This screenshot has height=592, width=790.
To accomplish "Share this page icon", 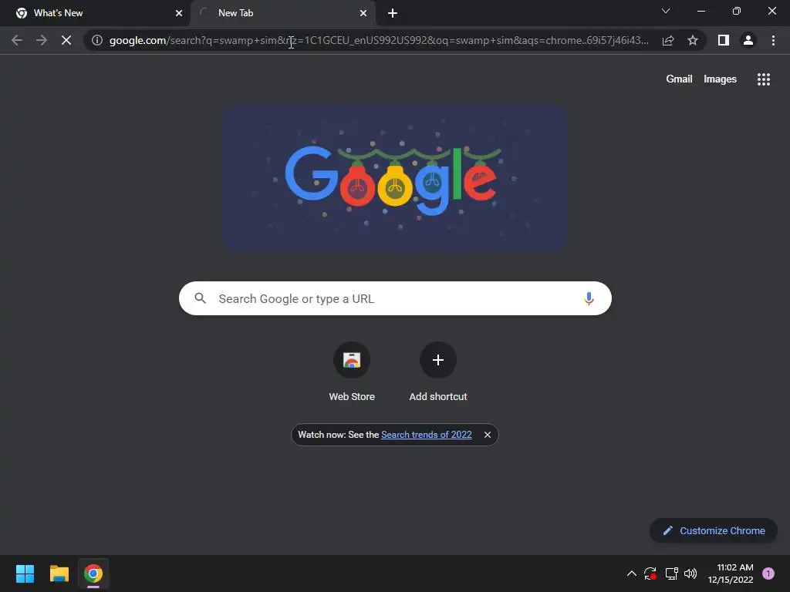I will click(668, 40).
